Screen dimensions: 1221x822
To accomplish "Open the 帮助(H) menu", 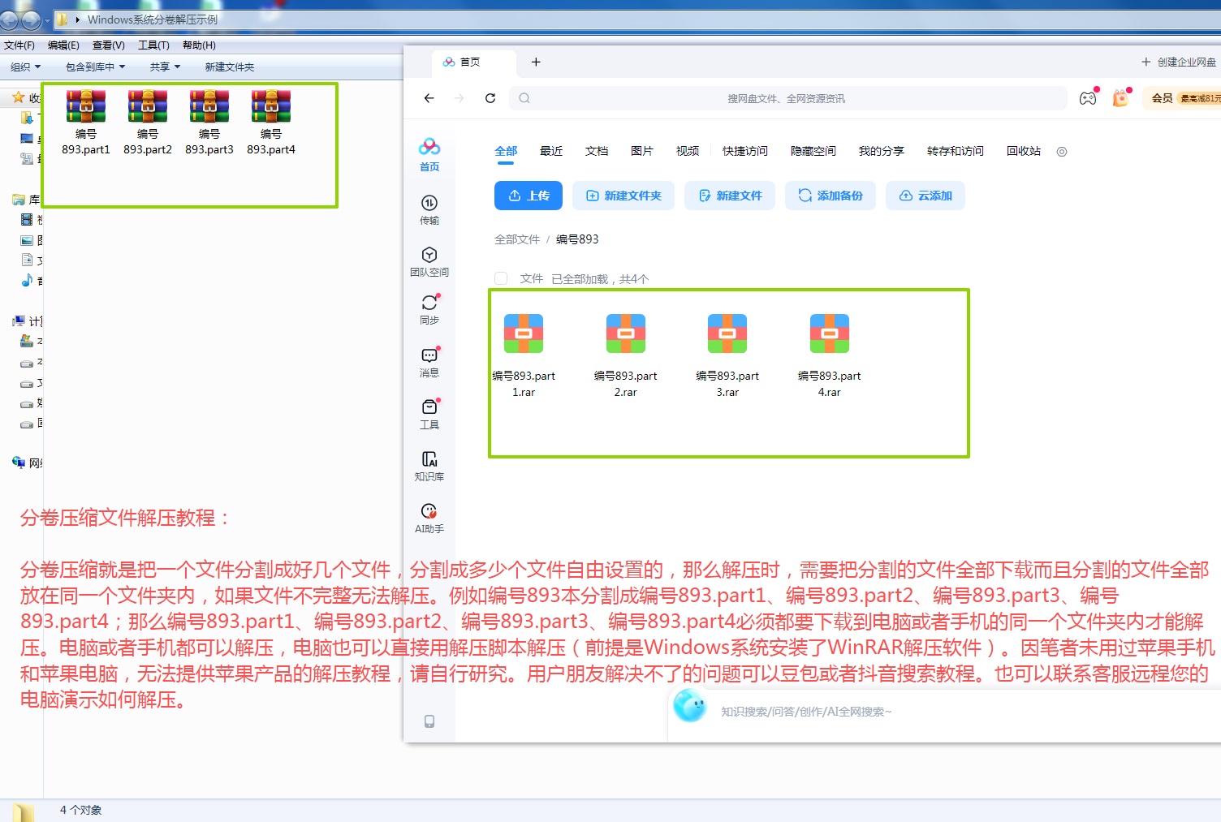I will tap(199, 45).
